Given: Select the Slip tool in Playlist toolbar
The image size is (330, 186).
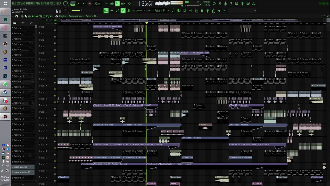Looking at the screenshot, I should [x=37, y=16].
